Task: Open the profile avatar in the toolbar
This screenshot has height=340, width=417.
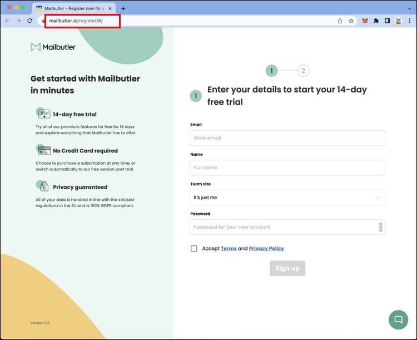Action: point(399,21)
